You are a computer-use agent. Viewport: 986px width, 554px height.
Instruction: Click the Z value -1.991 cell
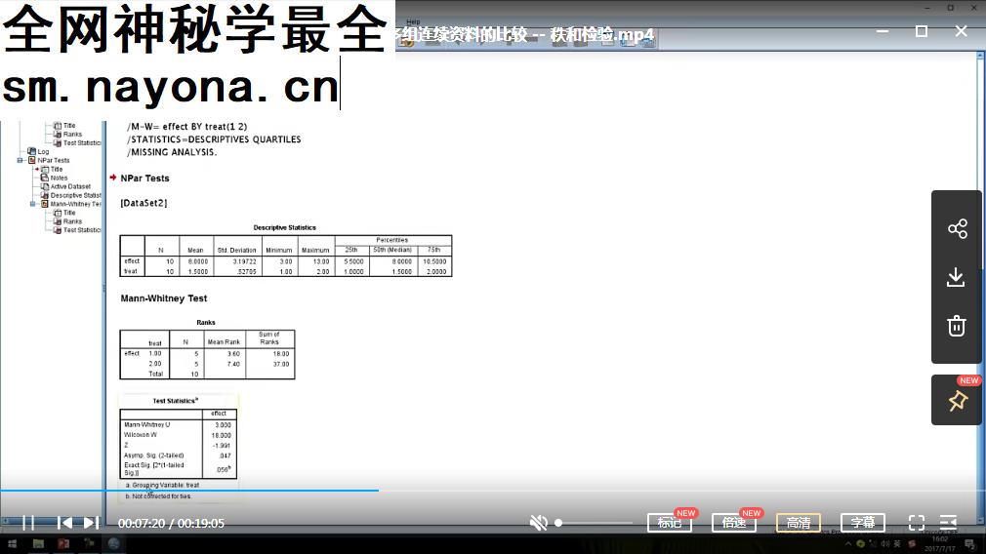pos(222,446)
